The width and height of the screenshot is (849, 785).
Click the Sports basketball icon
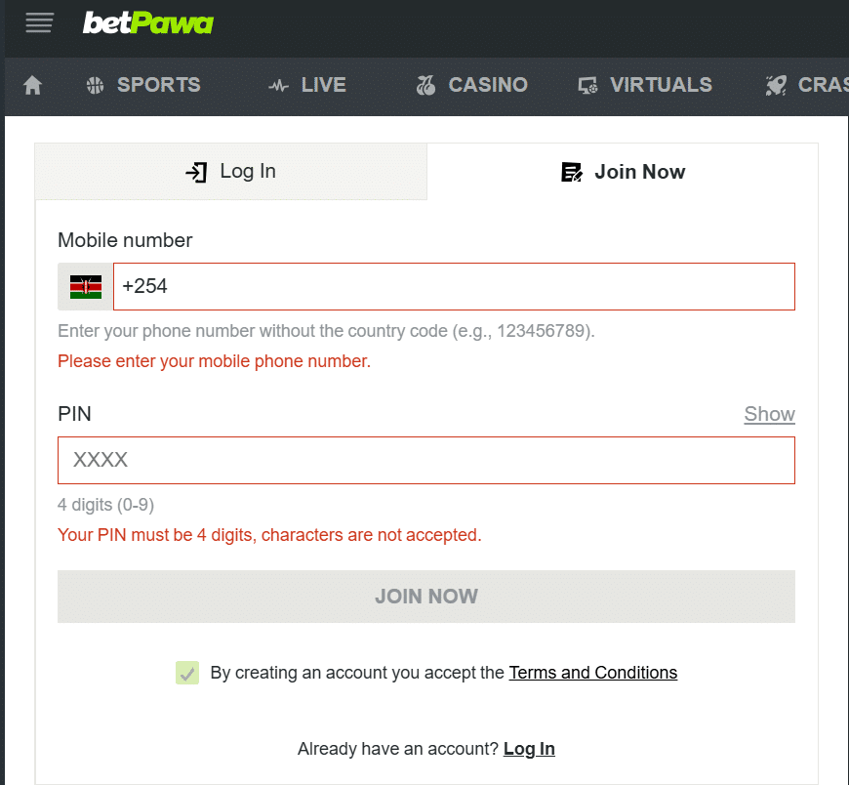(95, 86)
